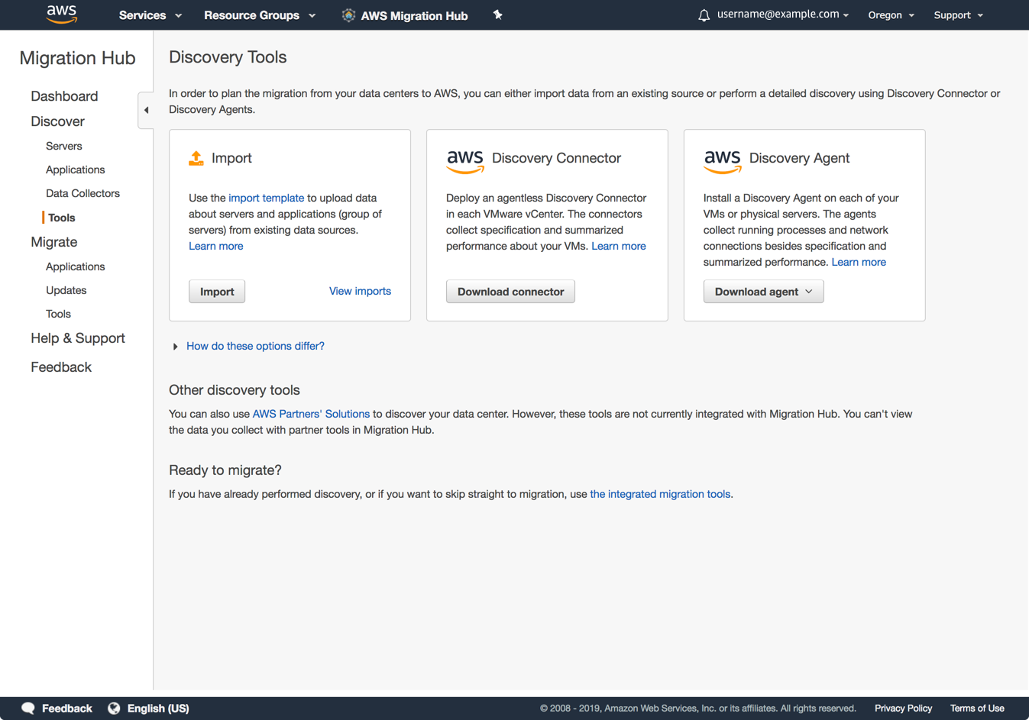Open the Support dropdown menu

(958, 15)
